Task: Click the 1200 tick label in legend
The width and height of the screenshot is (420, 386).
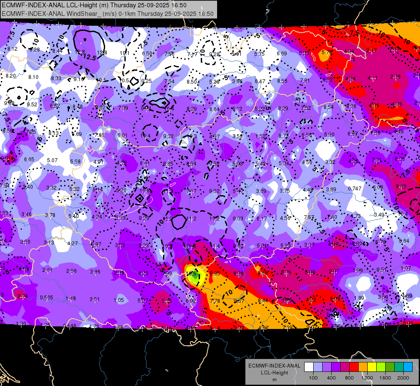Action: tap(367, 378)
